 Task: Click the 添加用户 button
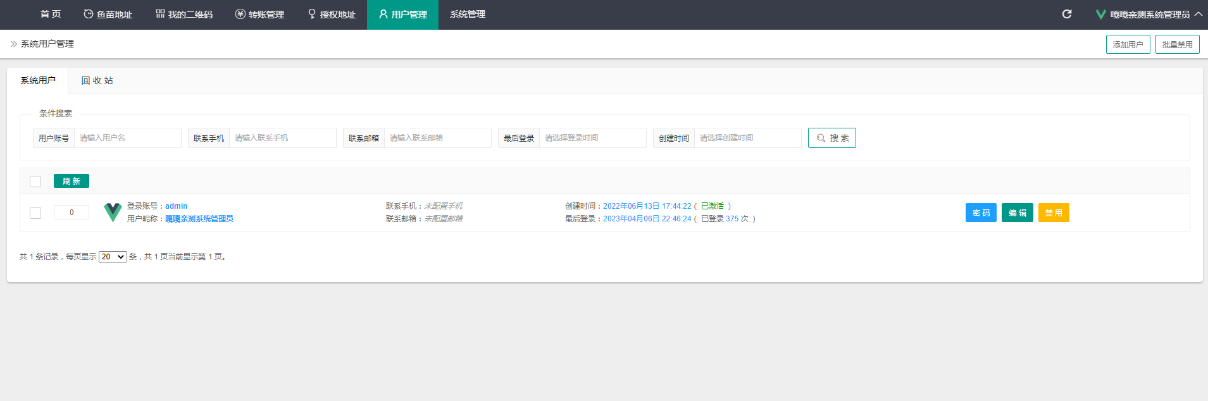(1128, 44)
